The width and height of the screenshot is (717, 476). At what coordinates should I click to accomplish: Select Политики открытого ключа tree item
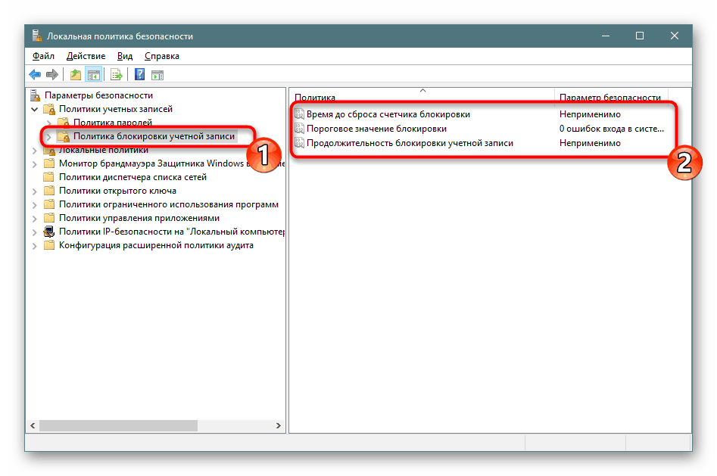pos(117,190)
